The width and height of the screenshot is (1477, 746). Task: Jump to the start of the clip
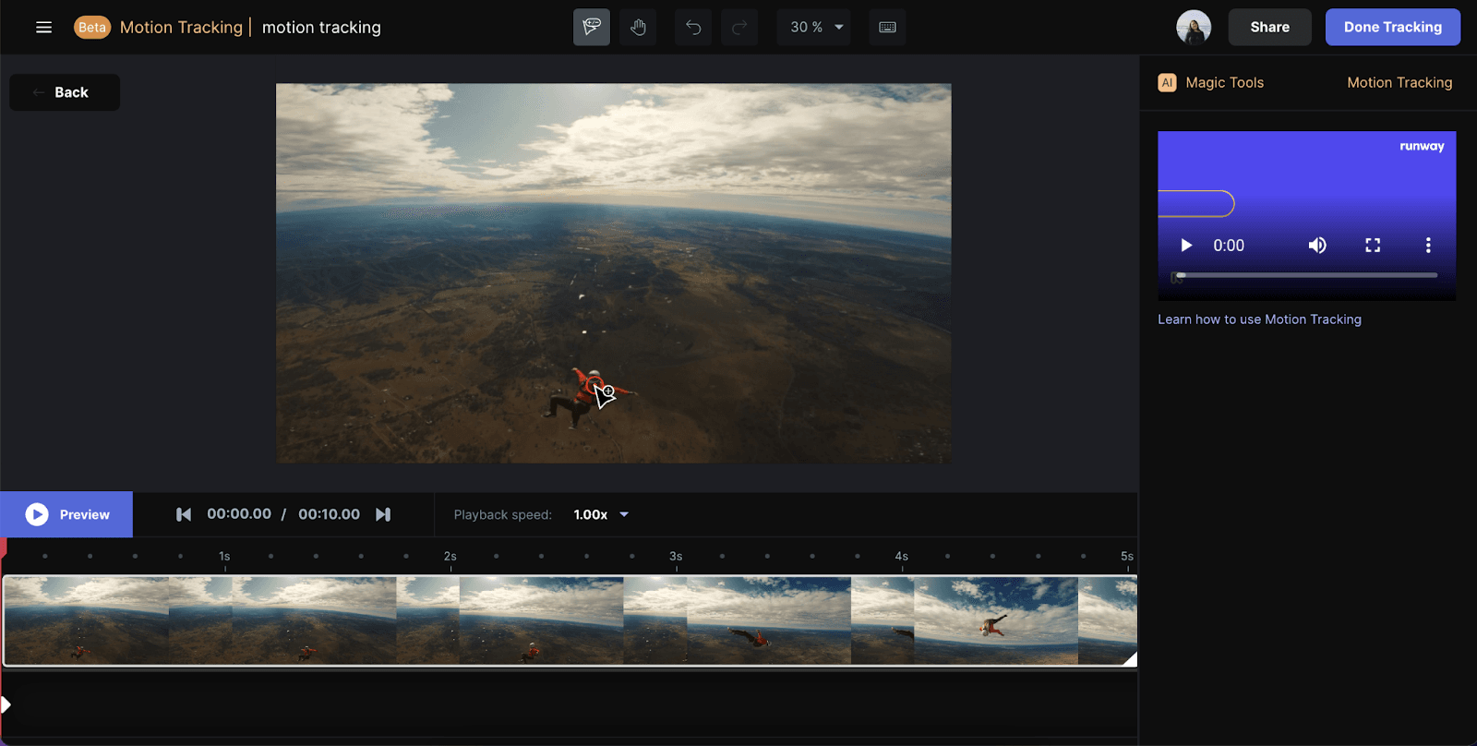[184, 514]
